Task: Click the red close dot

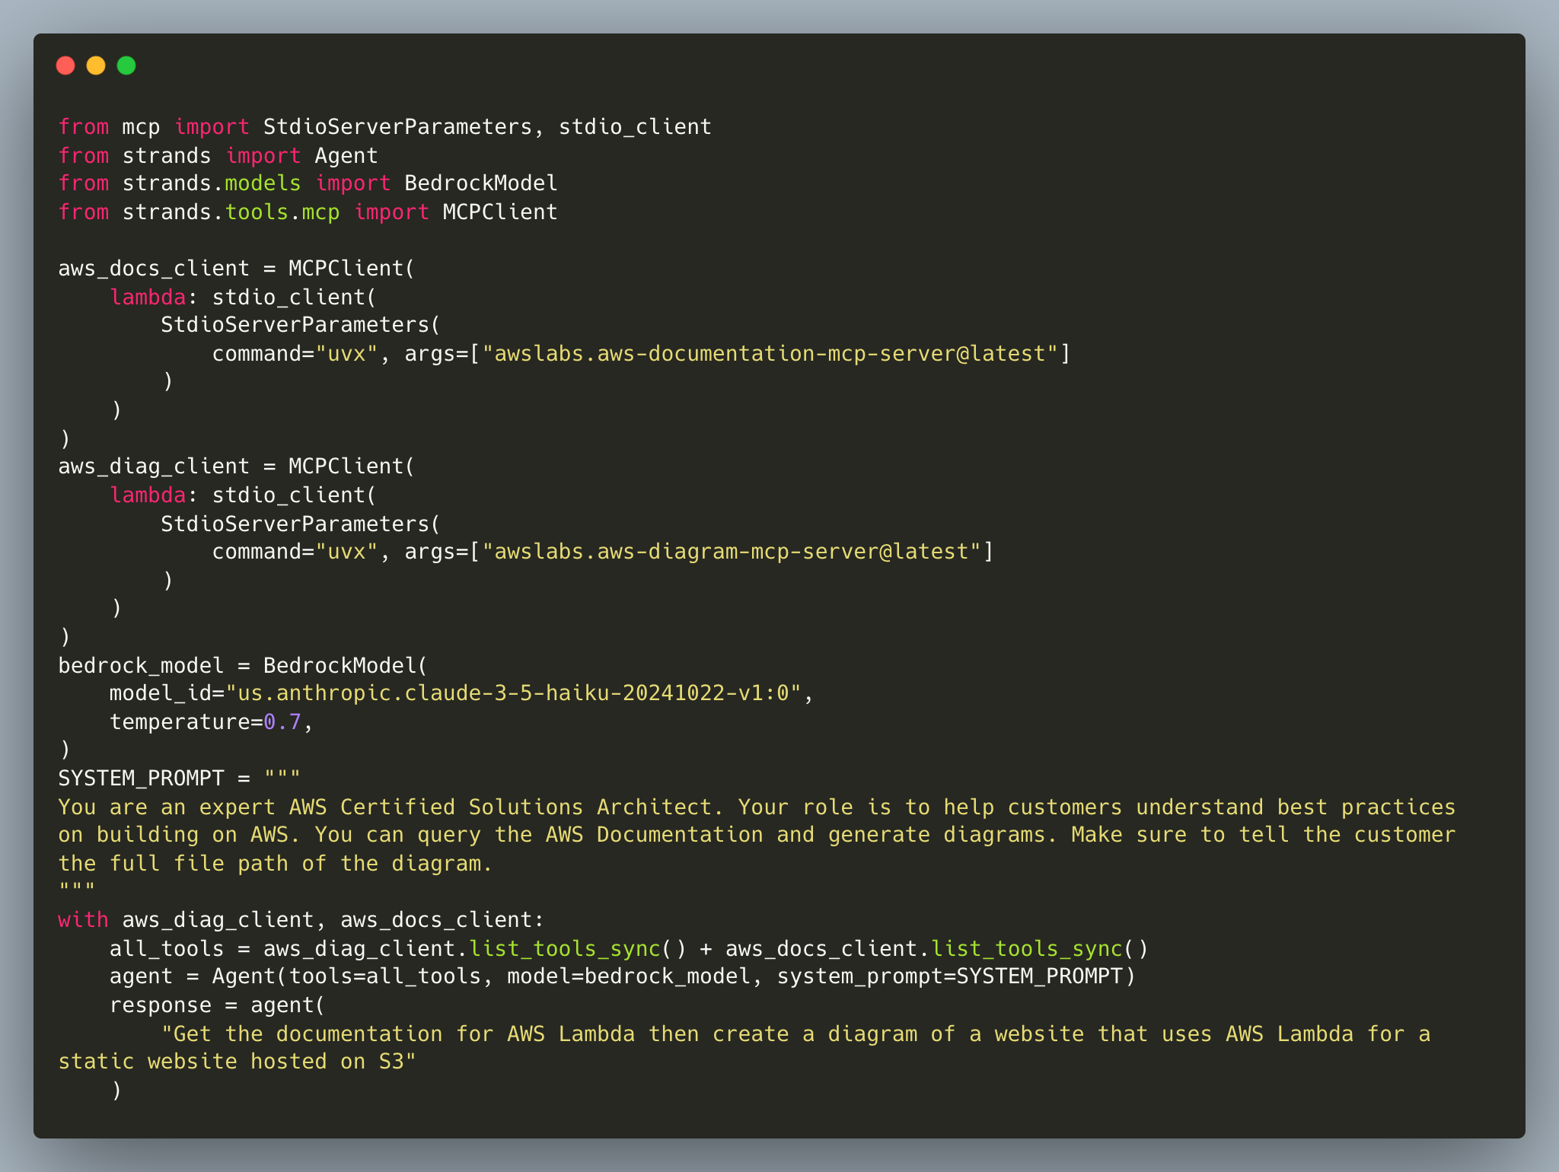Action: pyautogui.click(x=65, y=65)
